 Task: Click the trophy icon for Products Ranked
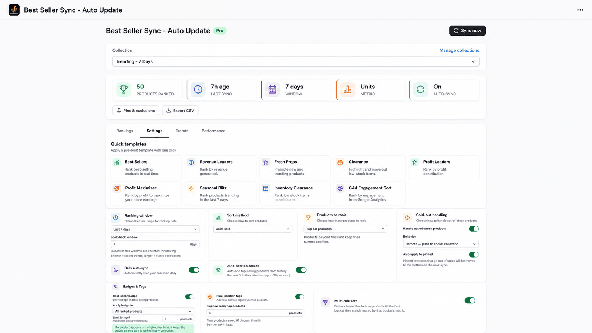tap(124, 90)
